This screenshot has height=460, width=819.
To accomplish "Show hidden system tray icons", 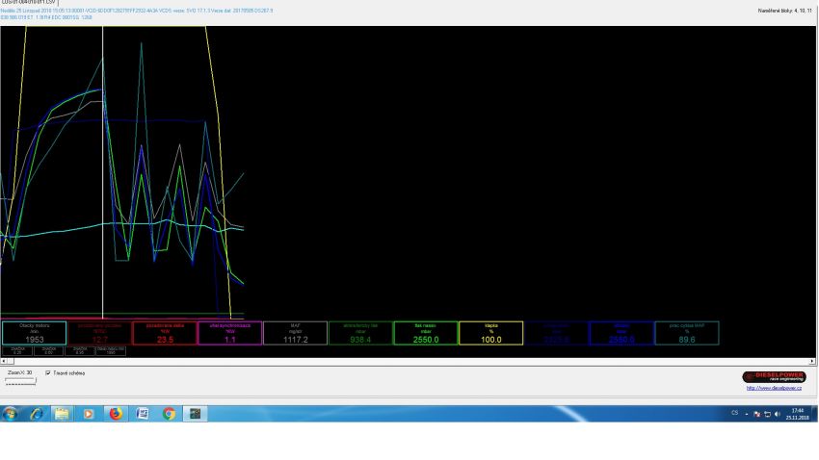I will coord(746,414).
